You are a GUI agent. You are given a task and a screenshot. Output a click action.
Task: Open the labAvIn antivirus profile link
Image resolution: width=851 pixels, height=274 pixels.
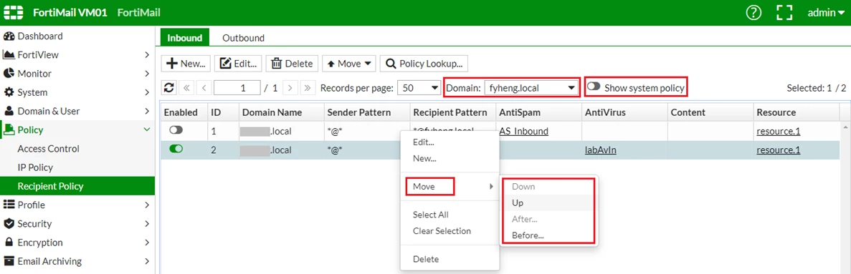[600, 150]
